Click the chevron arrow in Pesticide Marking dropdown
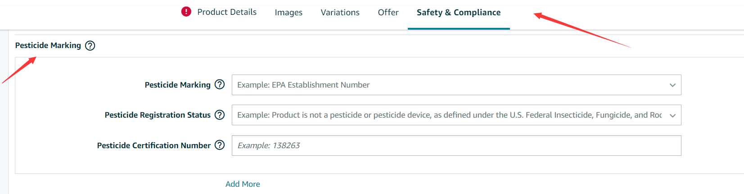This screenshot has width=744, height=194. coord(672,85)
